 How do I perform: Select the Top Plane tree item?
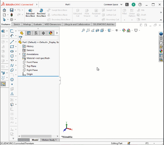(x=30, y=66)
